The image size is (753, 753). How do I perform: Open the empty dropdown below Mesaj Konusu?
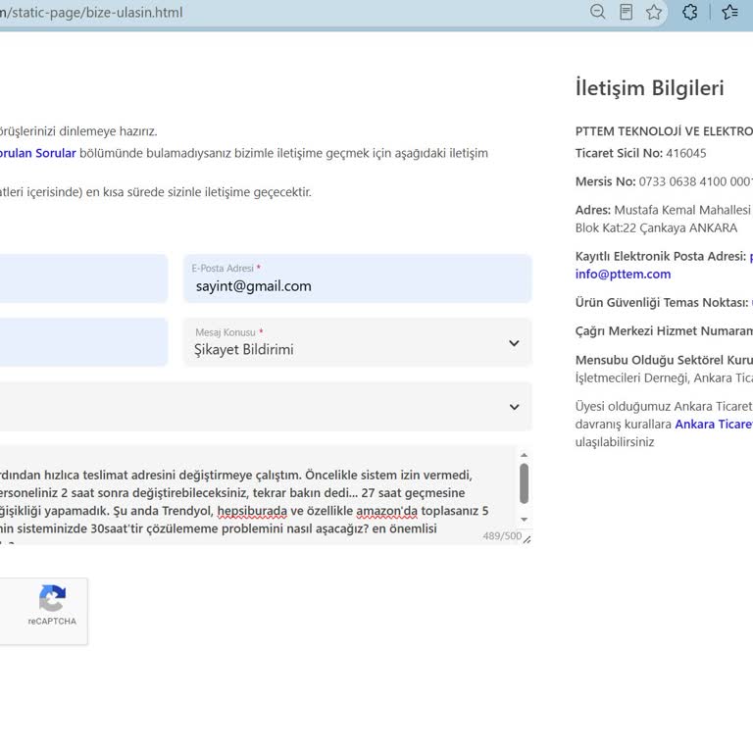pyautogui.click(x=266, y=406)
